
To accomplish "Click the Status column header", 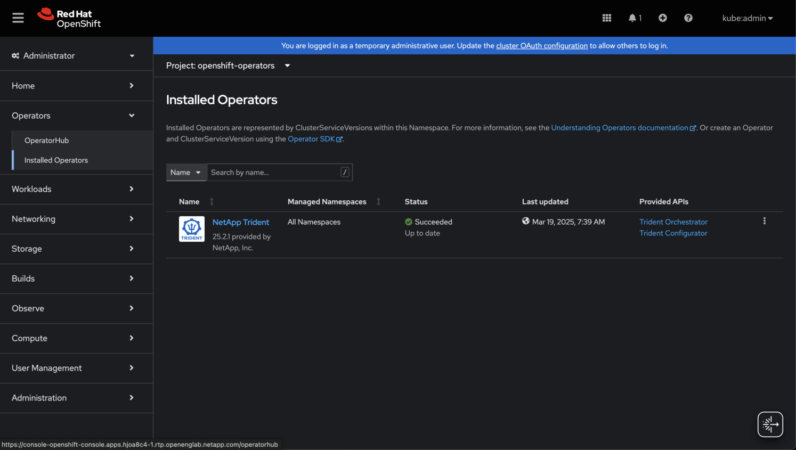I will point(416,202).
